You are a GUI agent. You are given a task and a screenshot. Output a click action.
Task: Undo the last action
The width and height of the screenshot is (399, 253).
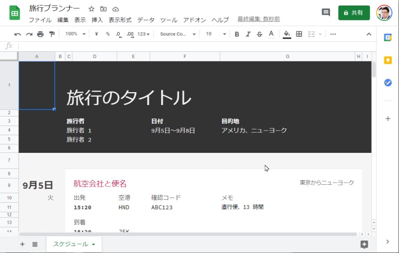coord(17,34)
